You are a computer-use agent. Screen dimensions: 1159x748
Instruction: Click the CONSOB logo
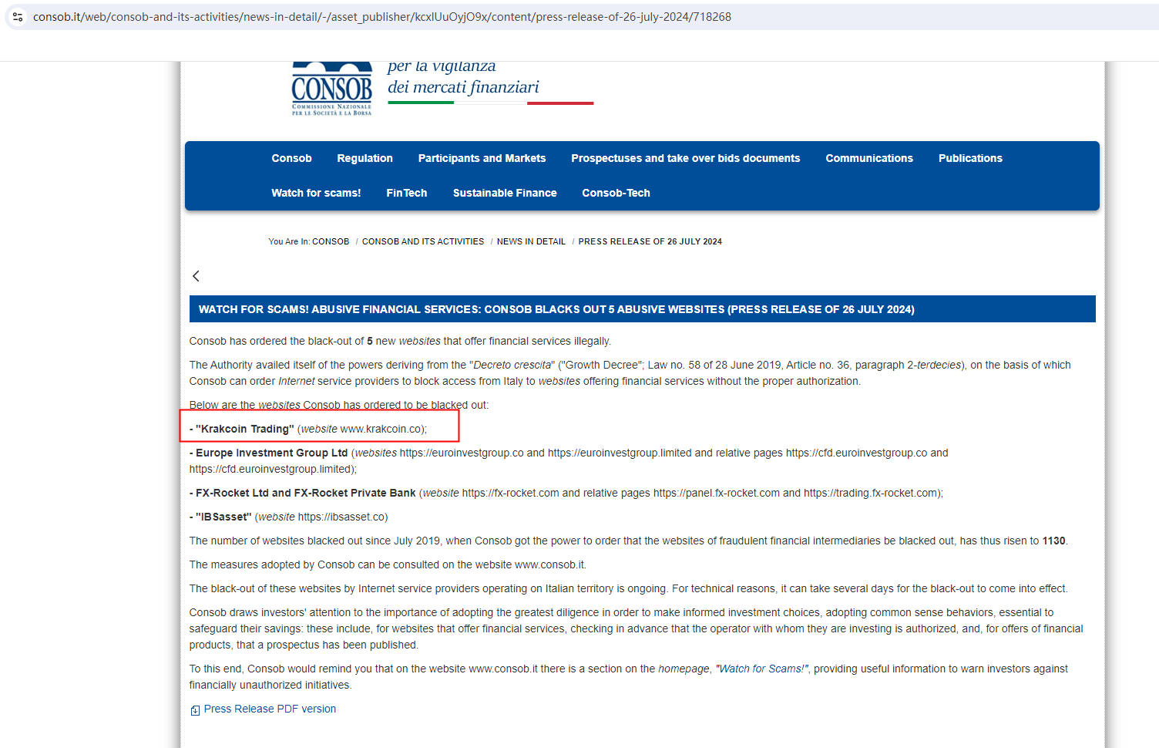pos(332,89)
